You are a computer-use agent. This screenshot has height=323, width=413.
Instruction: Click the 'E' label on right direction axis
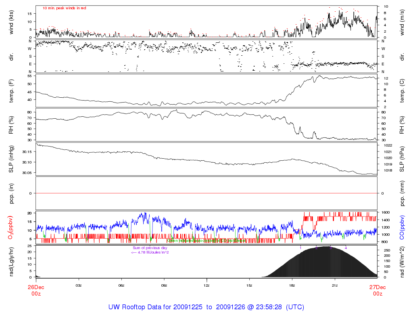[x=383, y=64]
